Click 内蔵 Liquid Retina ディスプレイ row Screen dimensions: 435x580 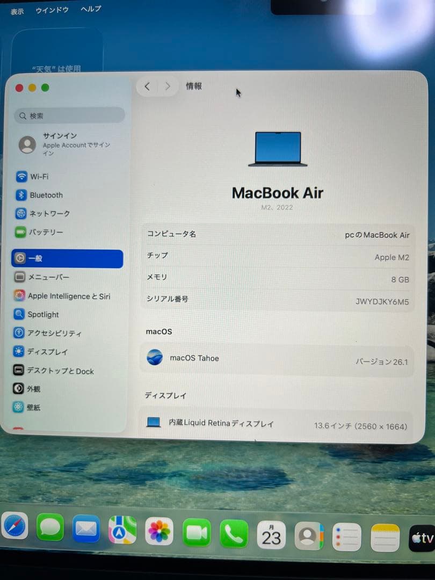point(276,424)
